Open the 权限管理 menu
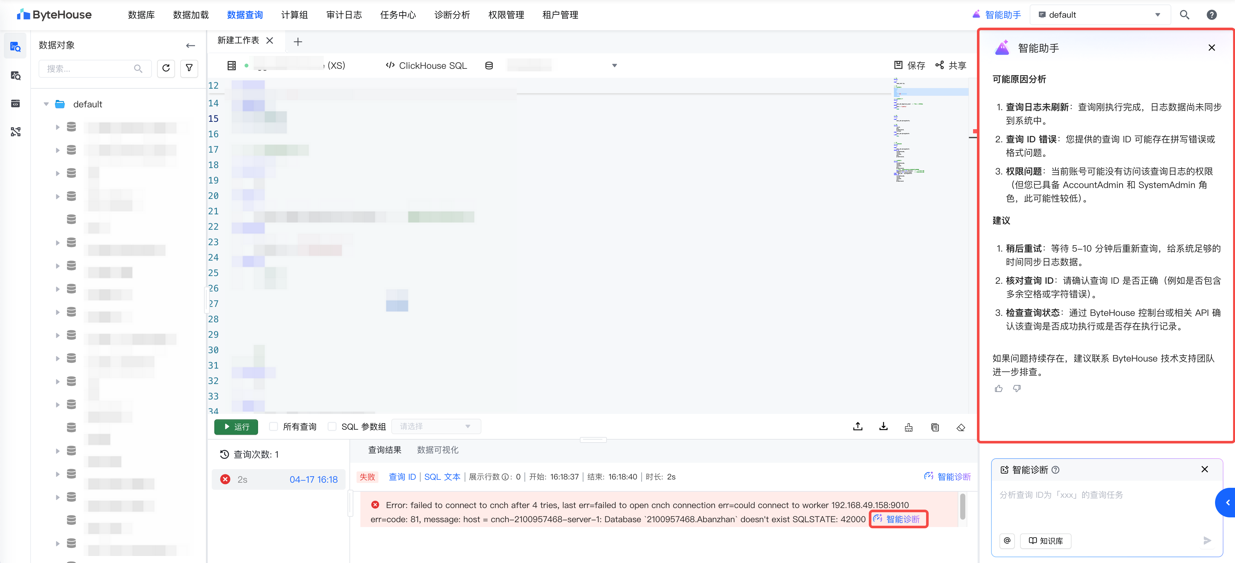 click(x=506, y=15)
